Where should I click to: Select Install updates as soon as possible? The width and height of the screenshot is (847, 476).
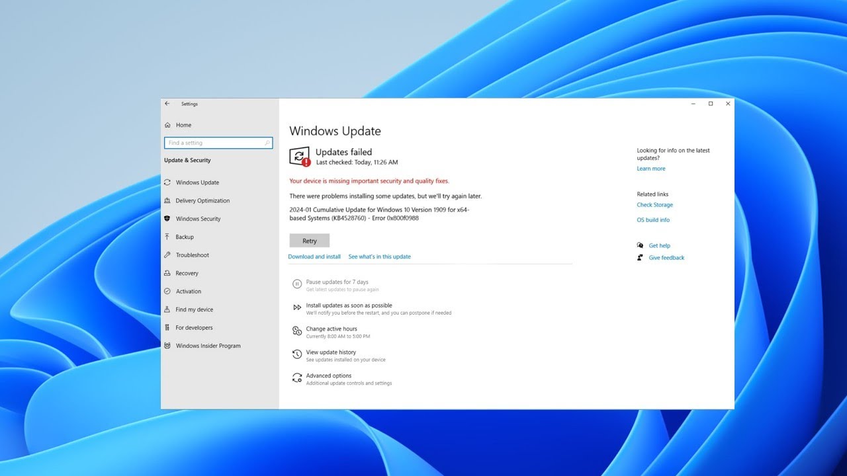pos(349,305)
